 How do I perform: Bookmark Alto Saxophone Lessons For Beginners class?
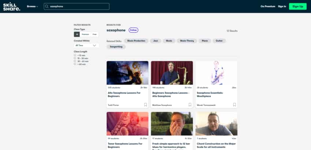point(145,105)
